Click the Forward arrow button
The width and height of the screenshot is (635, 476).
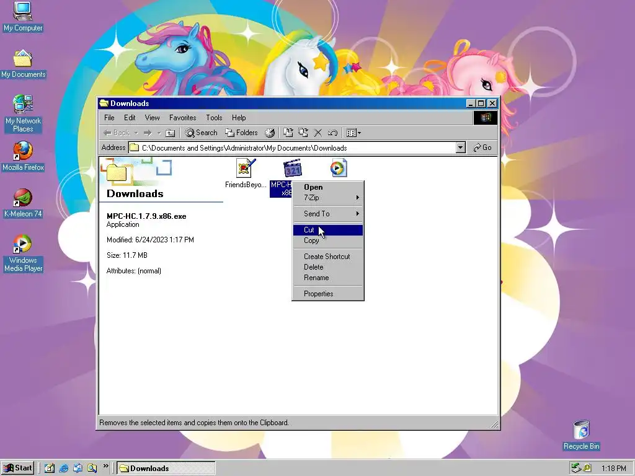click(x=148, y=133)
